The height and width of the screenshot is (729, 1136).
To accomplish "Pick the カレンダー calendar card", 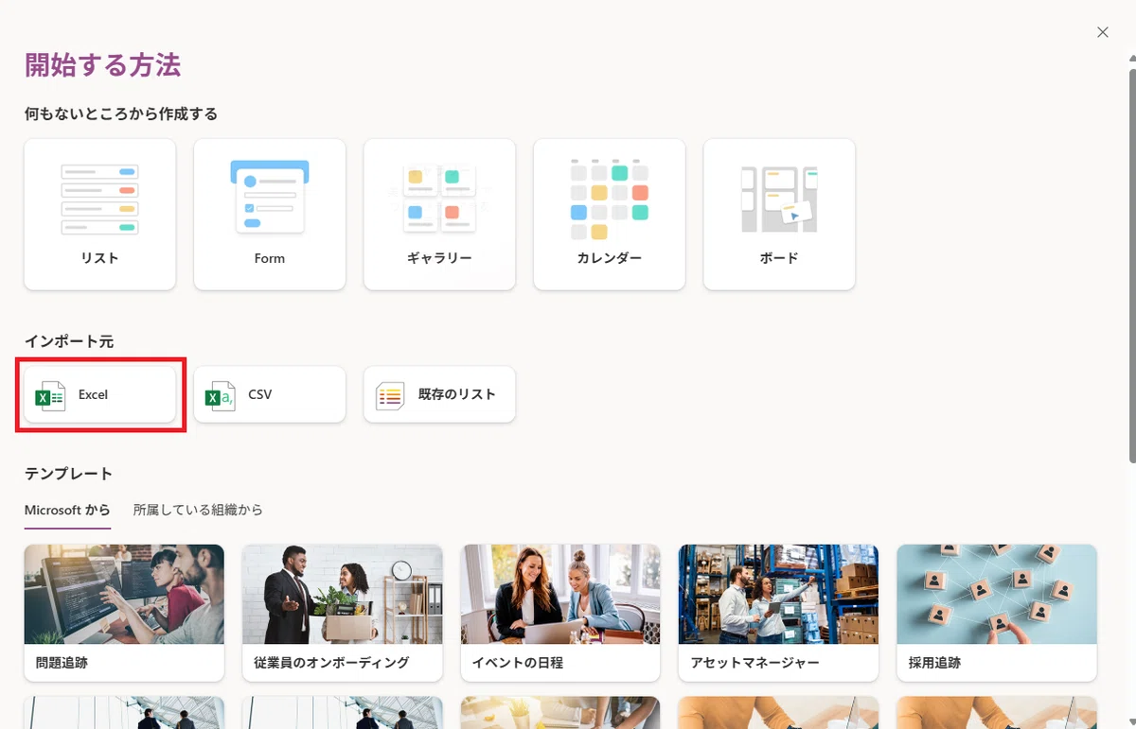I will 609,215.
